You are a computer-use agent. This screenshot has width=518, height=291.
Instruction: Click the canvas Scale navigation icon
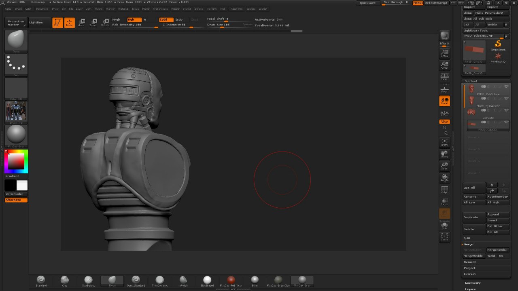tap(444, 166)
